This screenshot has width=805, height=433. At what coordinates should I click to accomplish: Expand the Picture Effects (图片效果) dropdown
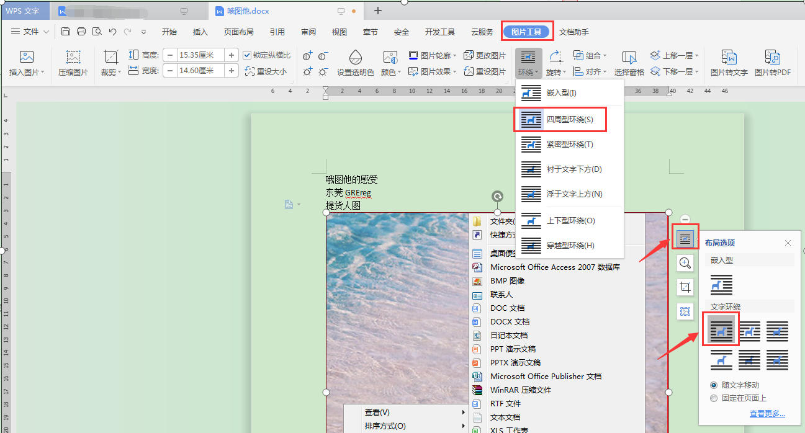click(x=433, y=71)
